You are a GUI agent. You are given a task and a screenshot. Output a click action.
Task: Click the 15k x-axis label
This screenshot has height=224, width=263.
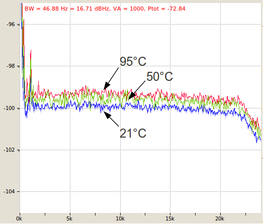tap(170, 218)
